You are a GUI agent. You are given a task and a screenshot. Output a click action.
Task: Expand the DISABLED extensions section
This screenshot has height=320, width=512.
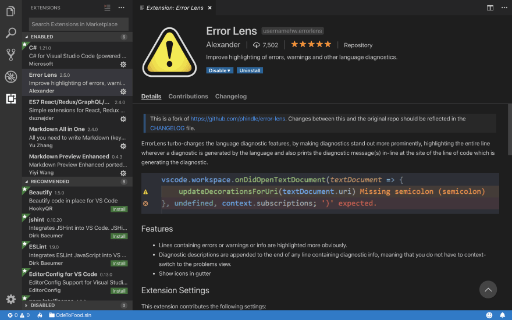(77, 305)
